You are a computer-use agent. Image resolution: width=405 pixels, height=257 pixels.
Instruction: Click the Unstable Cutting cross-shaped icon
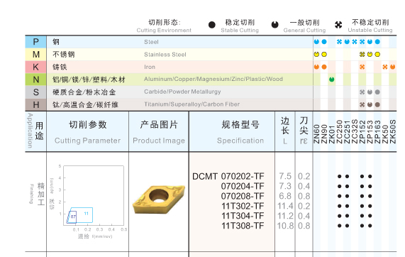tap(338, 25)
